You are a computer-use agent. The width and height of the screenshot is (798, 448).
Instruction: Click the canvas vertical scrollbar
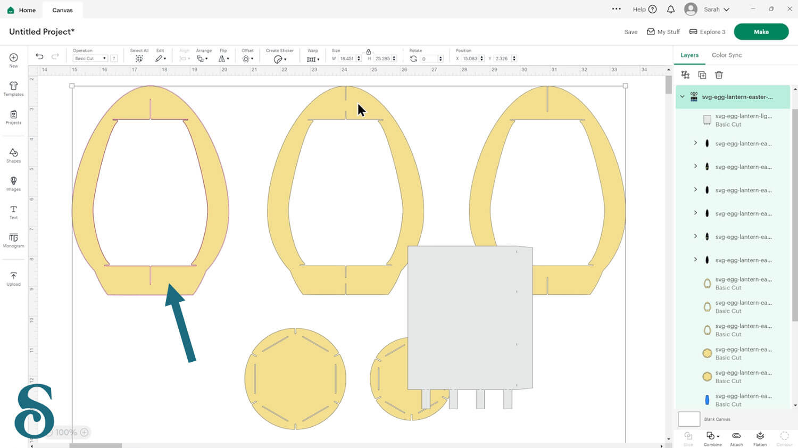[x=668, y=85]
